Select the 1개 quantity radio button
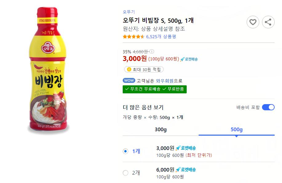282x183 pixels. point(125,151)
